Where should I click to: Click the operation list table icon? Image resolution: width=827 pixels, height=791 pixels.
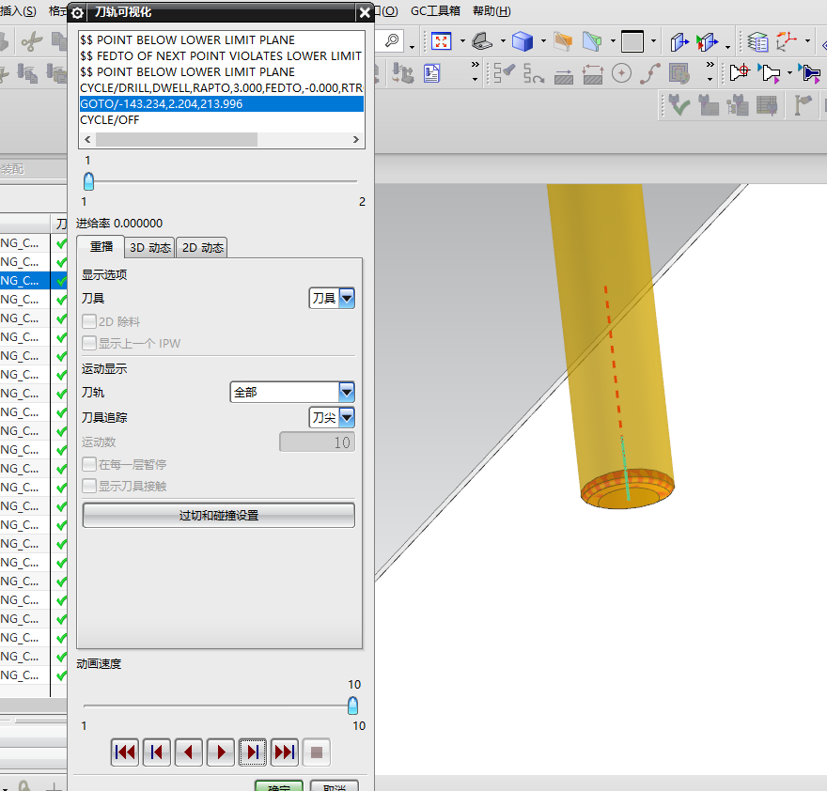tap(766, 105)
